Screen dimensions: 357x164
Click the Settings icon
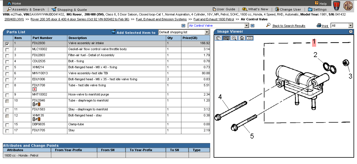310,9
